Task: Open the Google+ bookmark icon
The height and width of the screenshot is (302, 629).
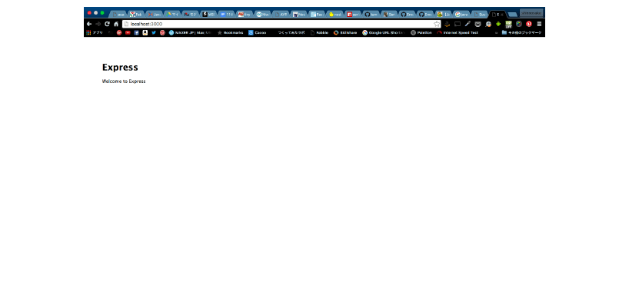Action: click(119, 33)
